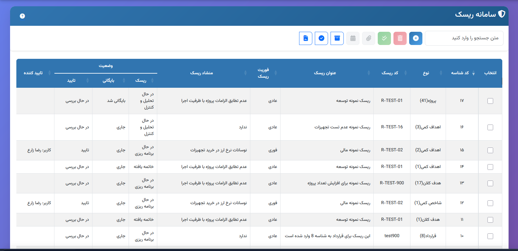This screenshot has height=251, width=518.
Task: Click the وضعیت group header
Action: click(106, 66)
